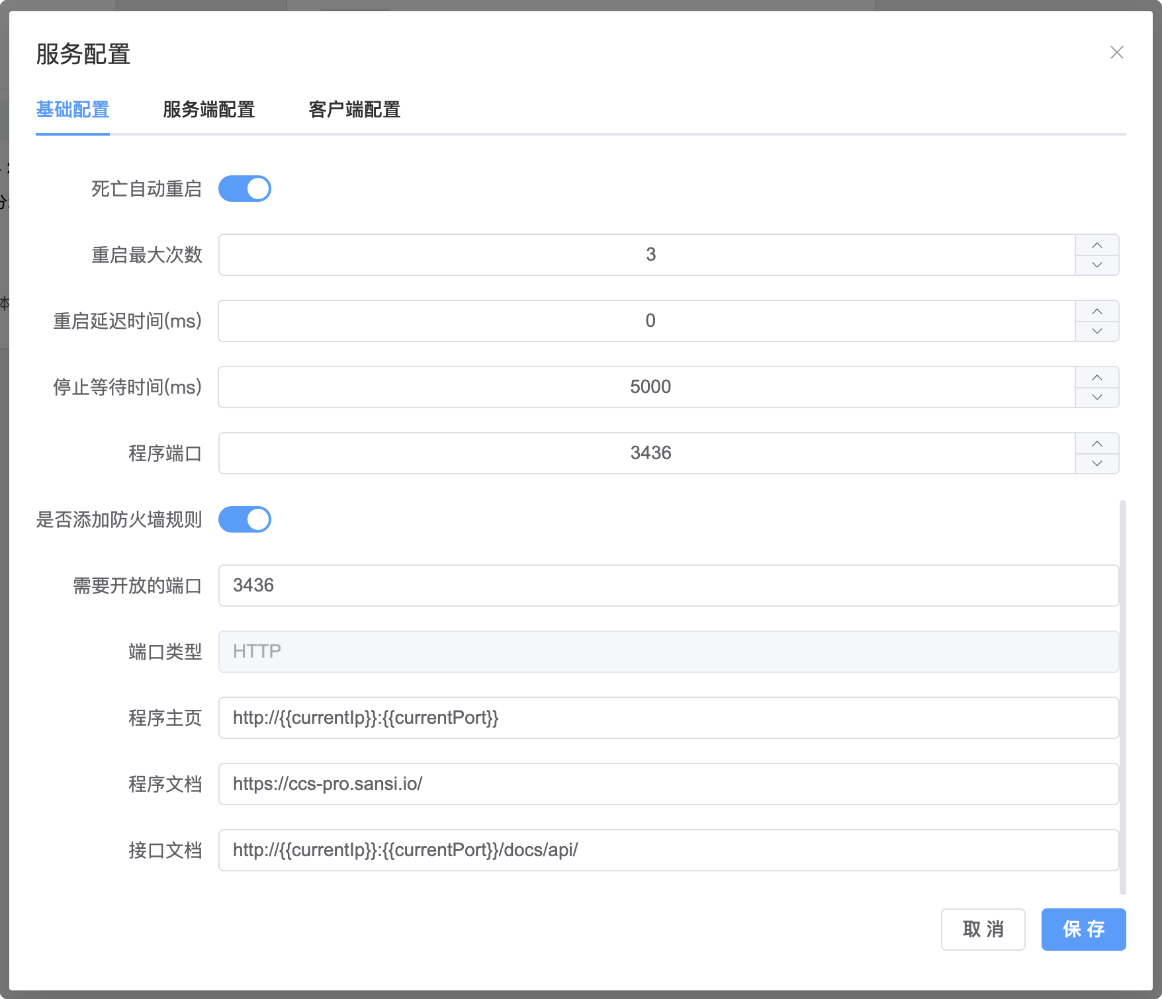Click the 程序主页 URL field
The image size is (1162, 999).
[668, 718]
